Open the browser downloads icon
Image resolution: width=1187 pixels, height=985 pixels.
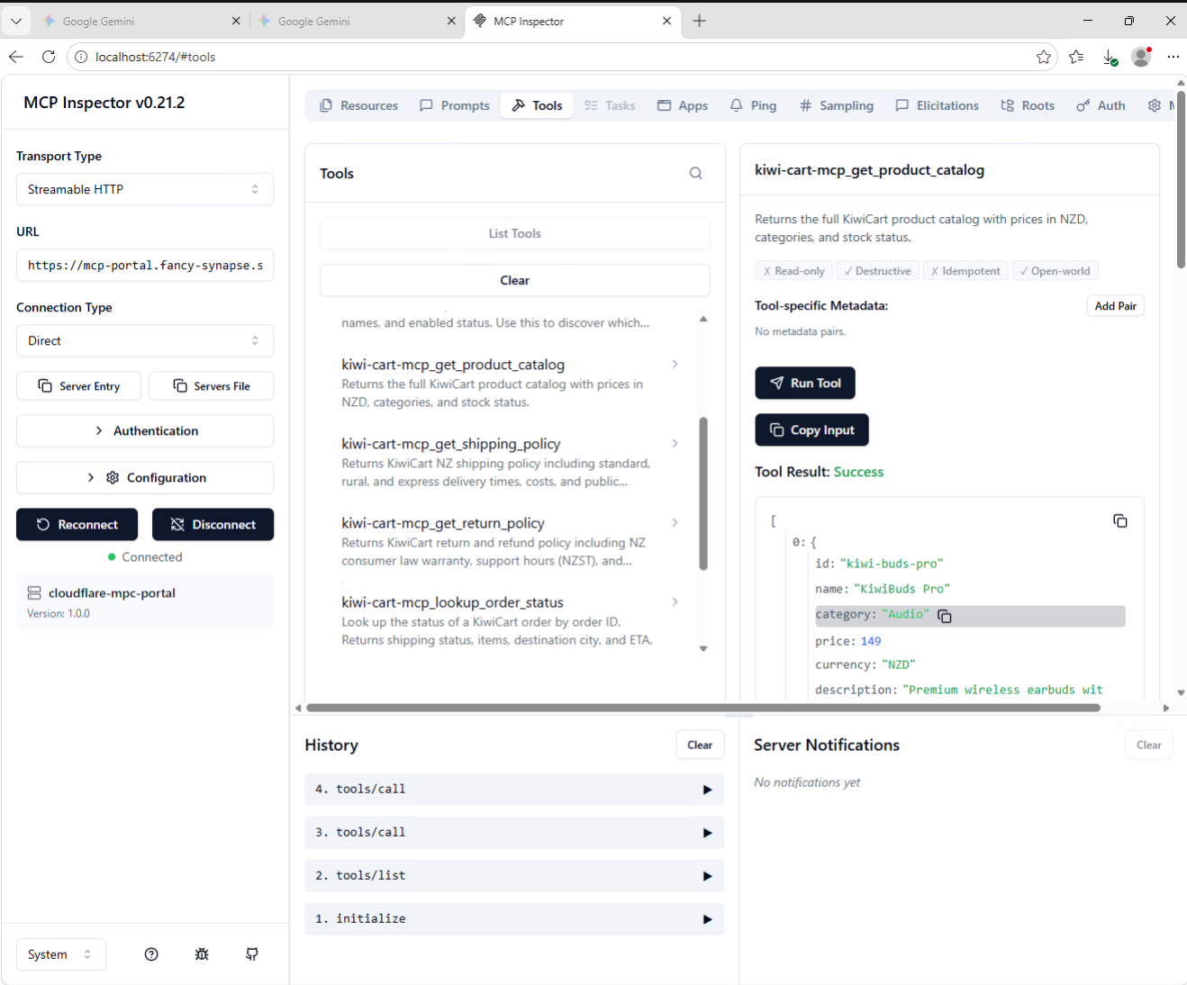pyautogui.click(x=1110, y=57)
